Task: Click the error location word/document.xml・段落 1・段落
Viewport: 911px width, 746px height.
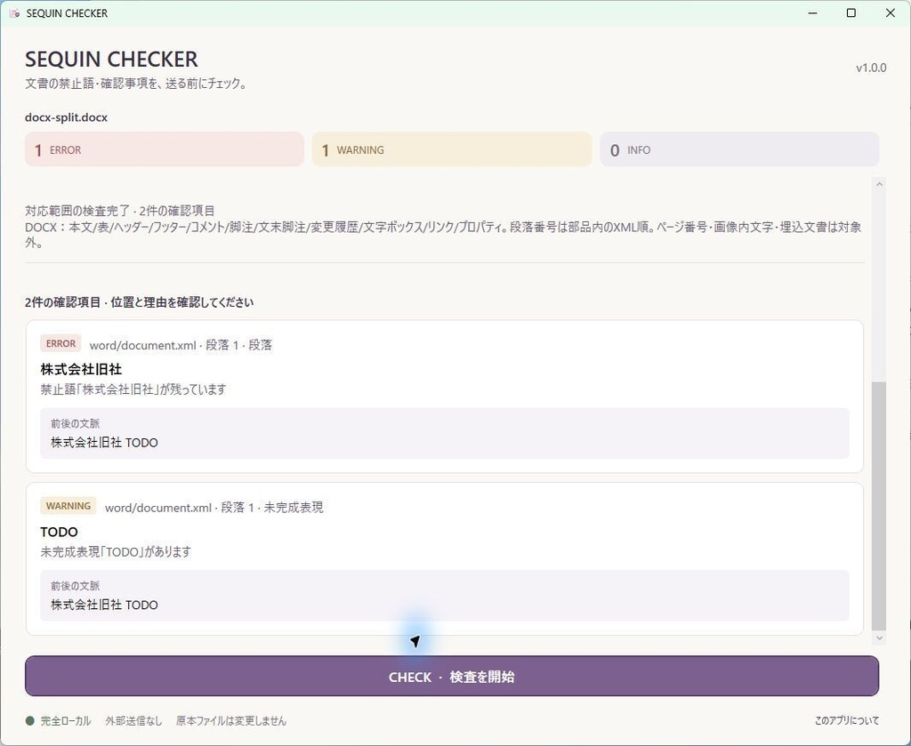Action: pyautogui.click(x=181, y=345)
